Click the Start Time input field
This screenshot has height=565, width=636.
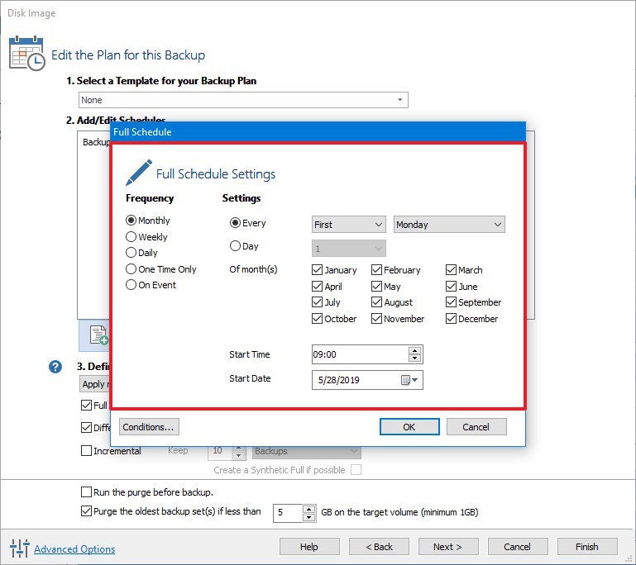(360, 354)
